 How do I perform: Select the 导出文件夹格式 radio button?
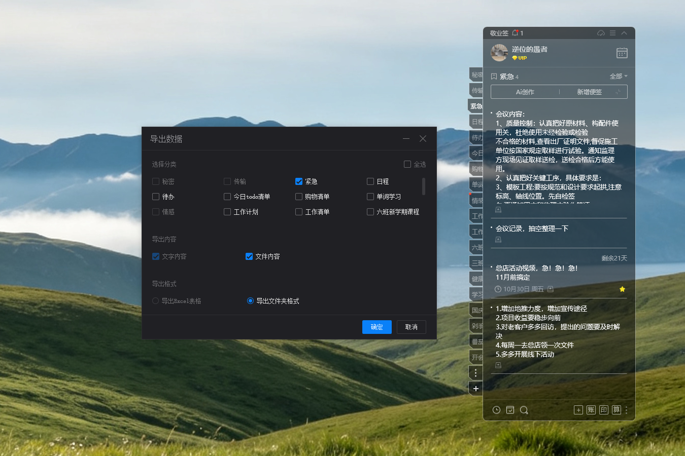250,301
